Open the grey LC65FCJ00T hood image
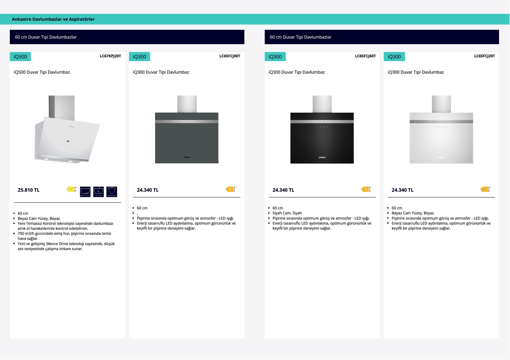 click(187, 130)
